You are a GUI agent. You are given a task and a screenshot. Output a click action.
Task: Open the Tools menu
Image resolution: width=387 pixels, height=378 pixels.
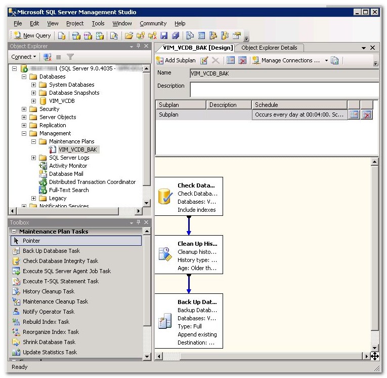pos(98,23)
